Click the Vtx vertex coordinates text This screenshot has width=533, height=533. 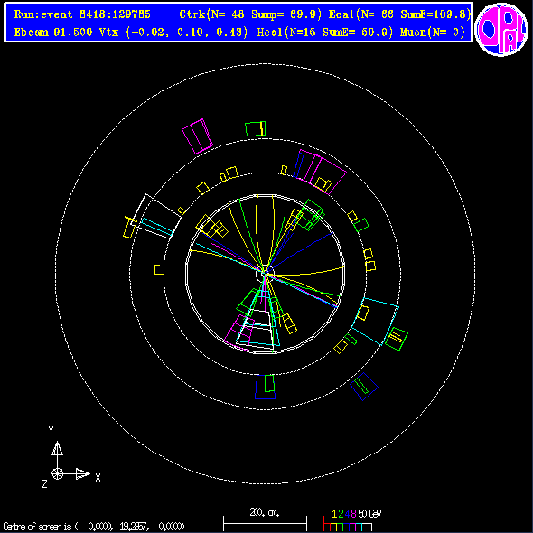pos(173,33)
